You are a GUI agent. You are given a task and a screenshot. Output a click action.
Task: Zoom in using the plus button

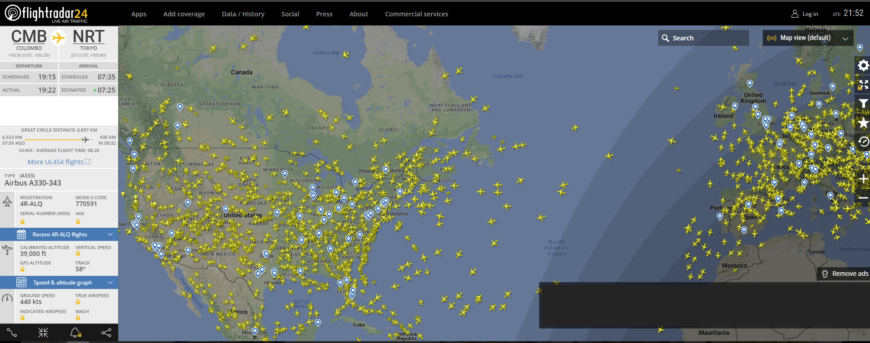pyautogui.click(x=863, y=179)
